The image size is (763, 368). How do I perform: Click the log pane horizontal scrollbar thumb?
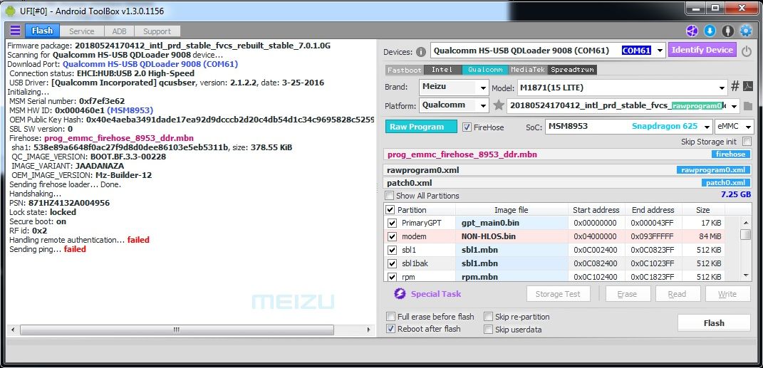pos(176,330)
